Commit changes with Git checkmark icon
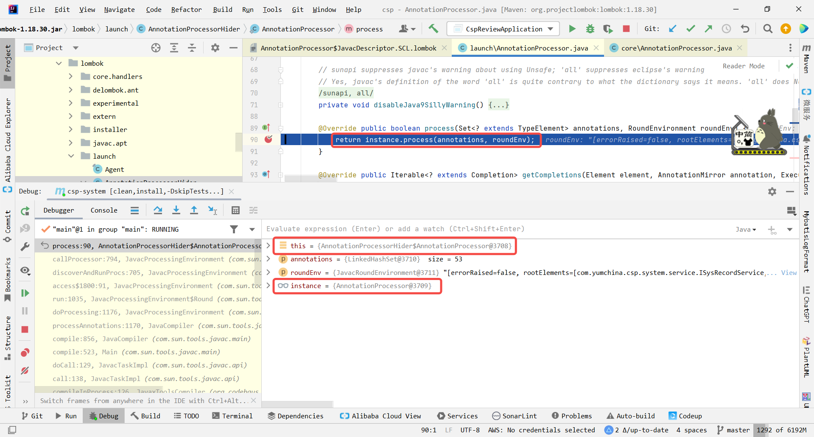814x437 pixels. point(691,28)
